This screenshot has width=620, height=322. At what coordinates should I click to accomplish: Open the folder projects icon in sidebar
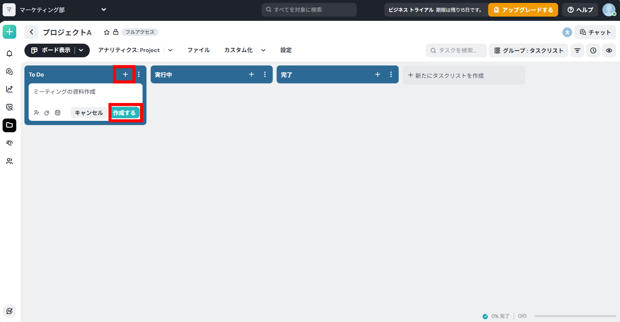coord(9,125)
